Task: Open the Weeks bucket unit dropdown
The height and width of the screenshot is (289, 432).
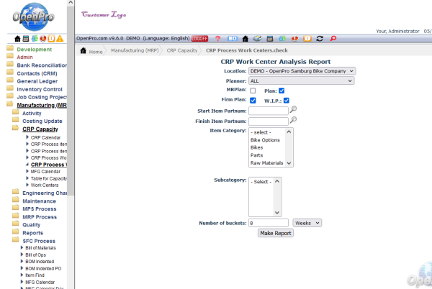Action: [307, 223]
